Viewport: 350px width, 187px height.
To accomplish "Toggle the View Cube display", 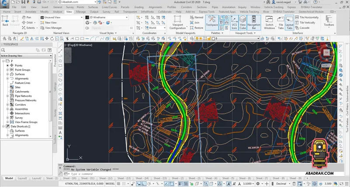I will click(x=243, y=22).
